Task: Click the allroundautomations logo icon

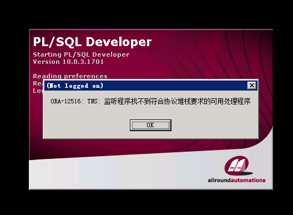Action: 238,166
